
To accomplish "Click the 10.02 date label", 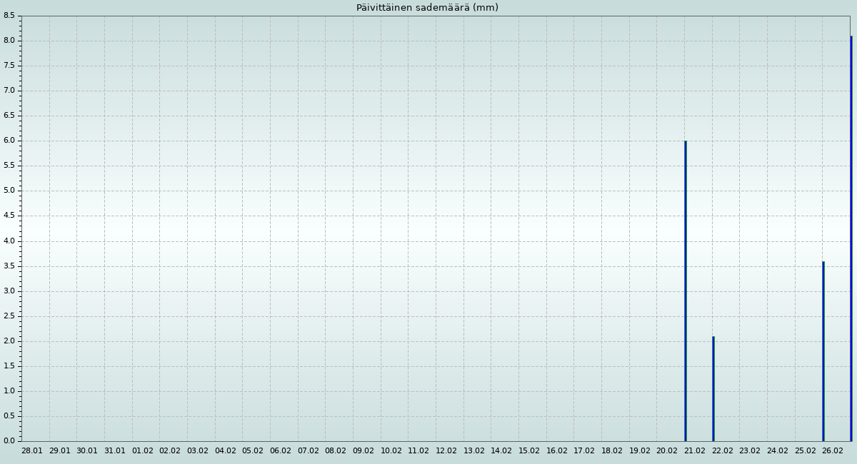I will (391, 451).
